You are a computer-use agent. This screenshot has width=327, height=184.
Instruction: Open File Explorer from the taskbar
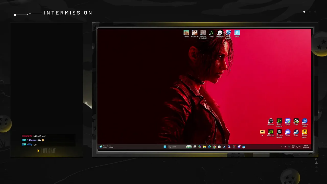pos(205,147)
